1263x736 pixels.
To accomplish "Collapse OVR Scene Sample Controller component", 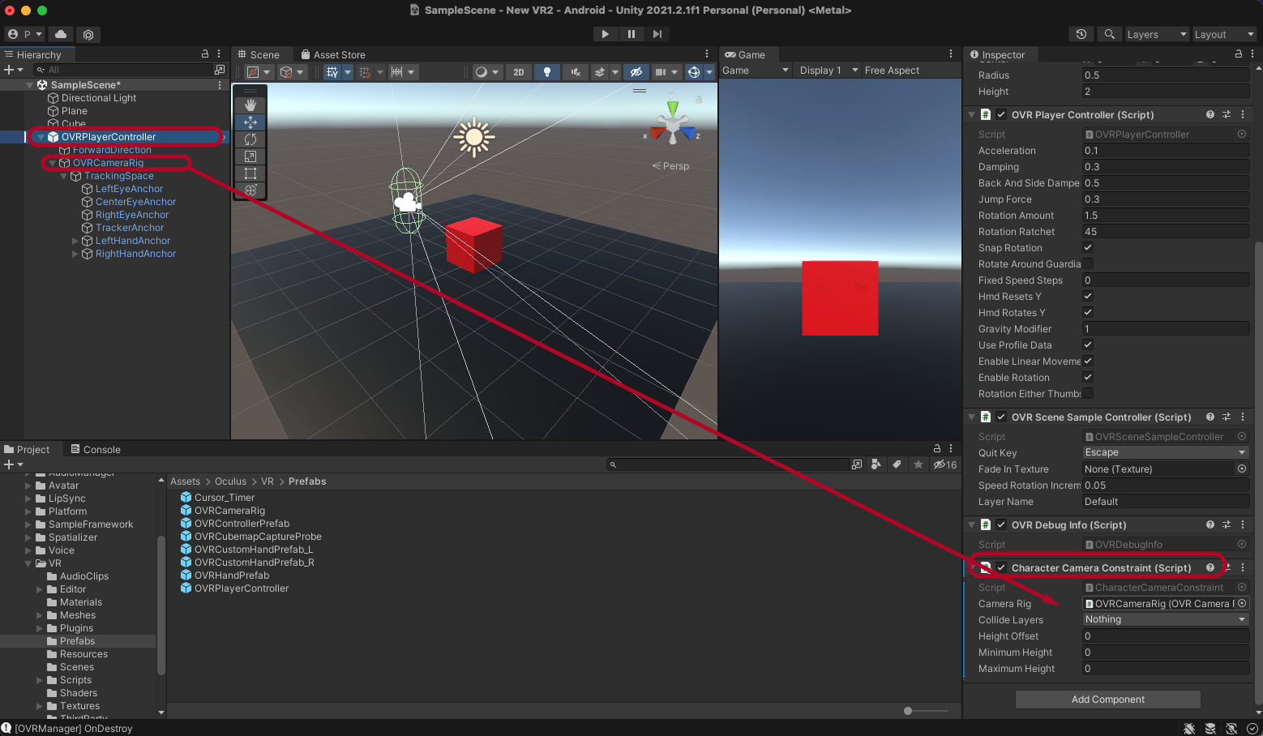I will pos(971,417).
